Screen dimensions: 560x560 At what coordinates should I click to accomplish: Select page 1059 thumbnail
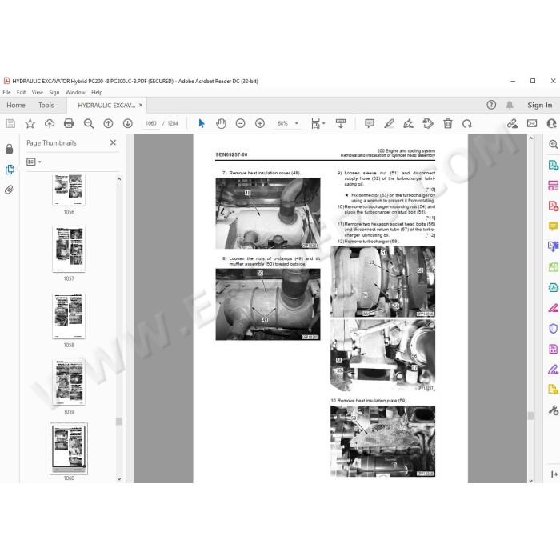[69, 382]
